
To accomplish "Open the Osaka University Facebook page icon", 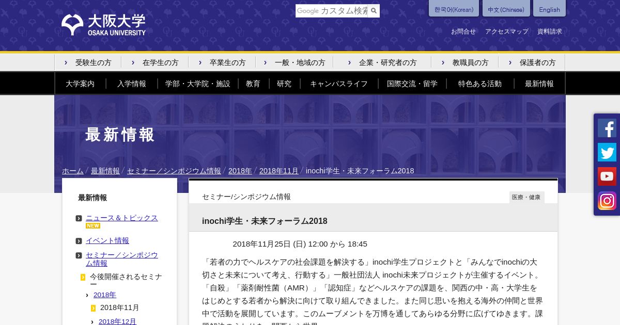I will tap(607, 128).
